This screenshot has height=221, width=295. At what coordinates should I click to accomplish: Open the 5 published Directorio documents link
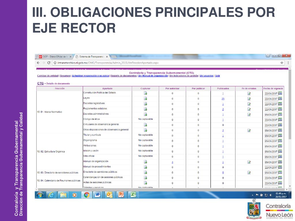[223, 173]
